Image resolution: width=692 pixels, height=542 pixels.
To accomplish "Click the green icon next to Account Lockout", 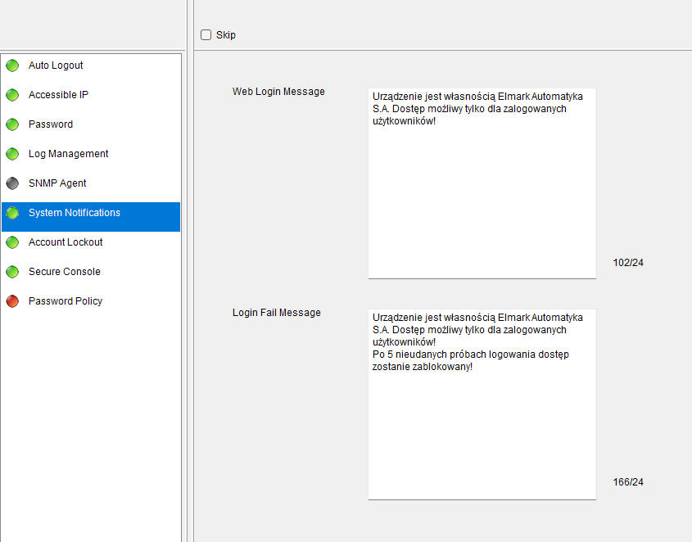I will pos(12,242).
